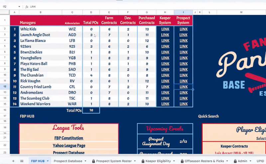Click the Name Box showing I12
Viewport: 266px width, 164px height.
coord(10,7)
